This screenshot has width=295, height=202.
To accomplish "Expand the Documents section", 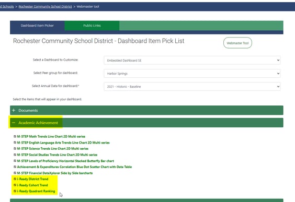I will (146, 110).
